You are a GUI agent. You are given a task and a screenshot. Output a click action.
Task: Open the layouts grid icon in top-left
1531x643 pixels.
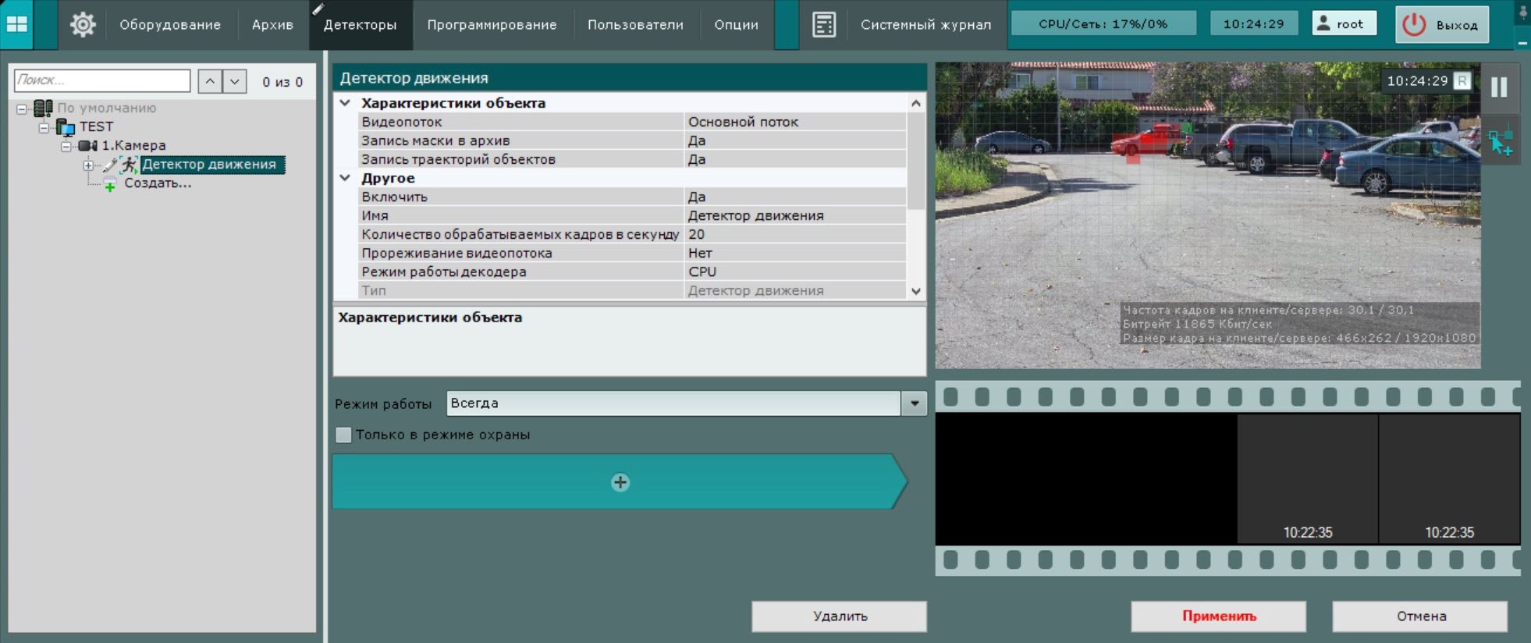pyautogui.click(x=17, y=24)
